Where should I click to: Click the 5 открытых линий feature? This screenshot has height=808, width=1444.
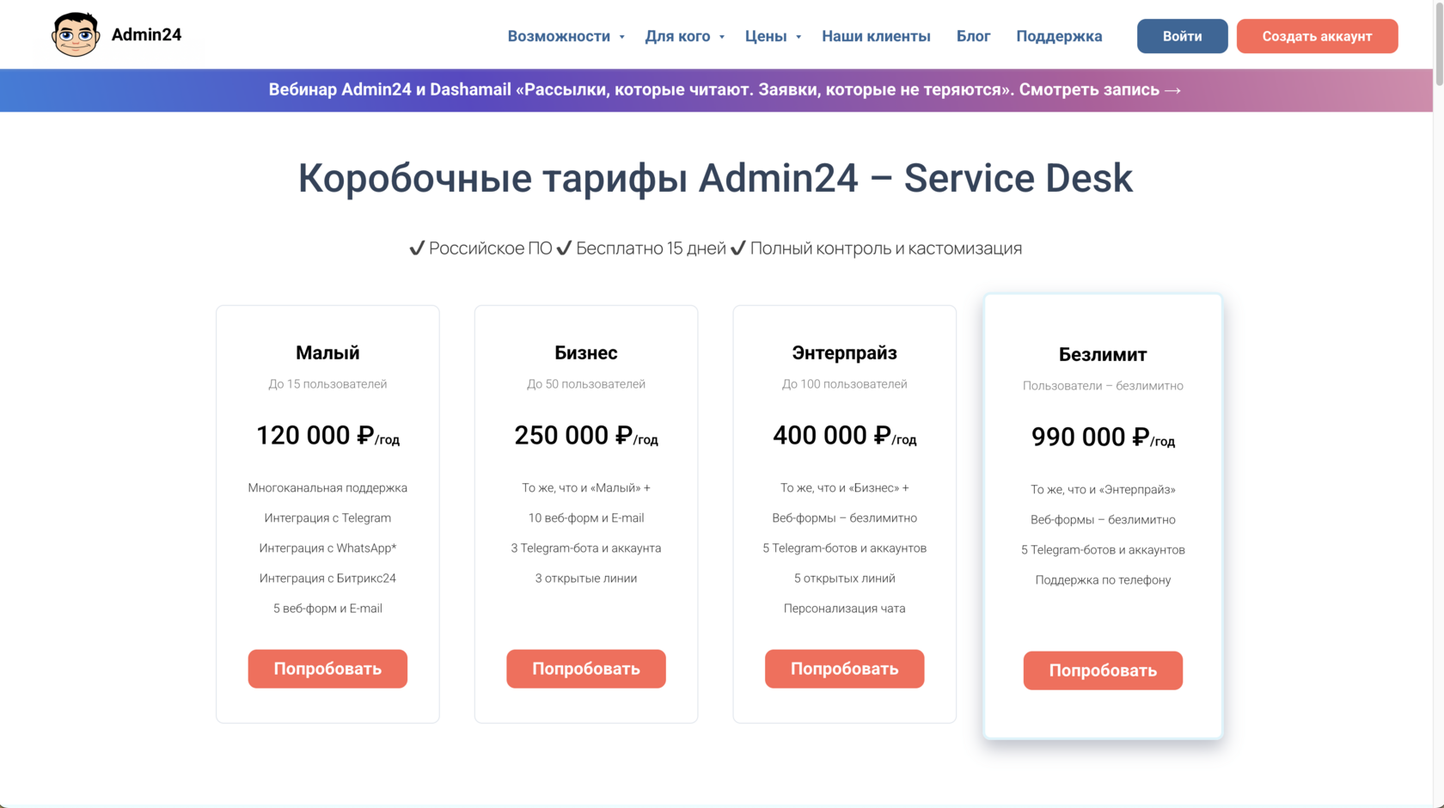point(844,578)
